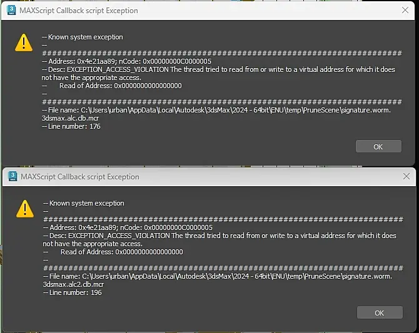Click 'Known system exception' in alc2.clb.mcr dialog
This screenshot has height=333, width=419.
click(87, 203)
